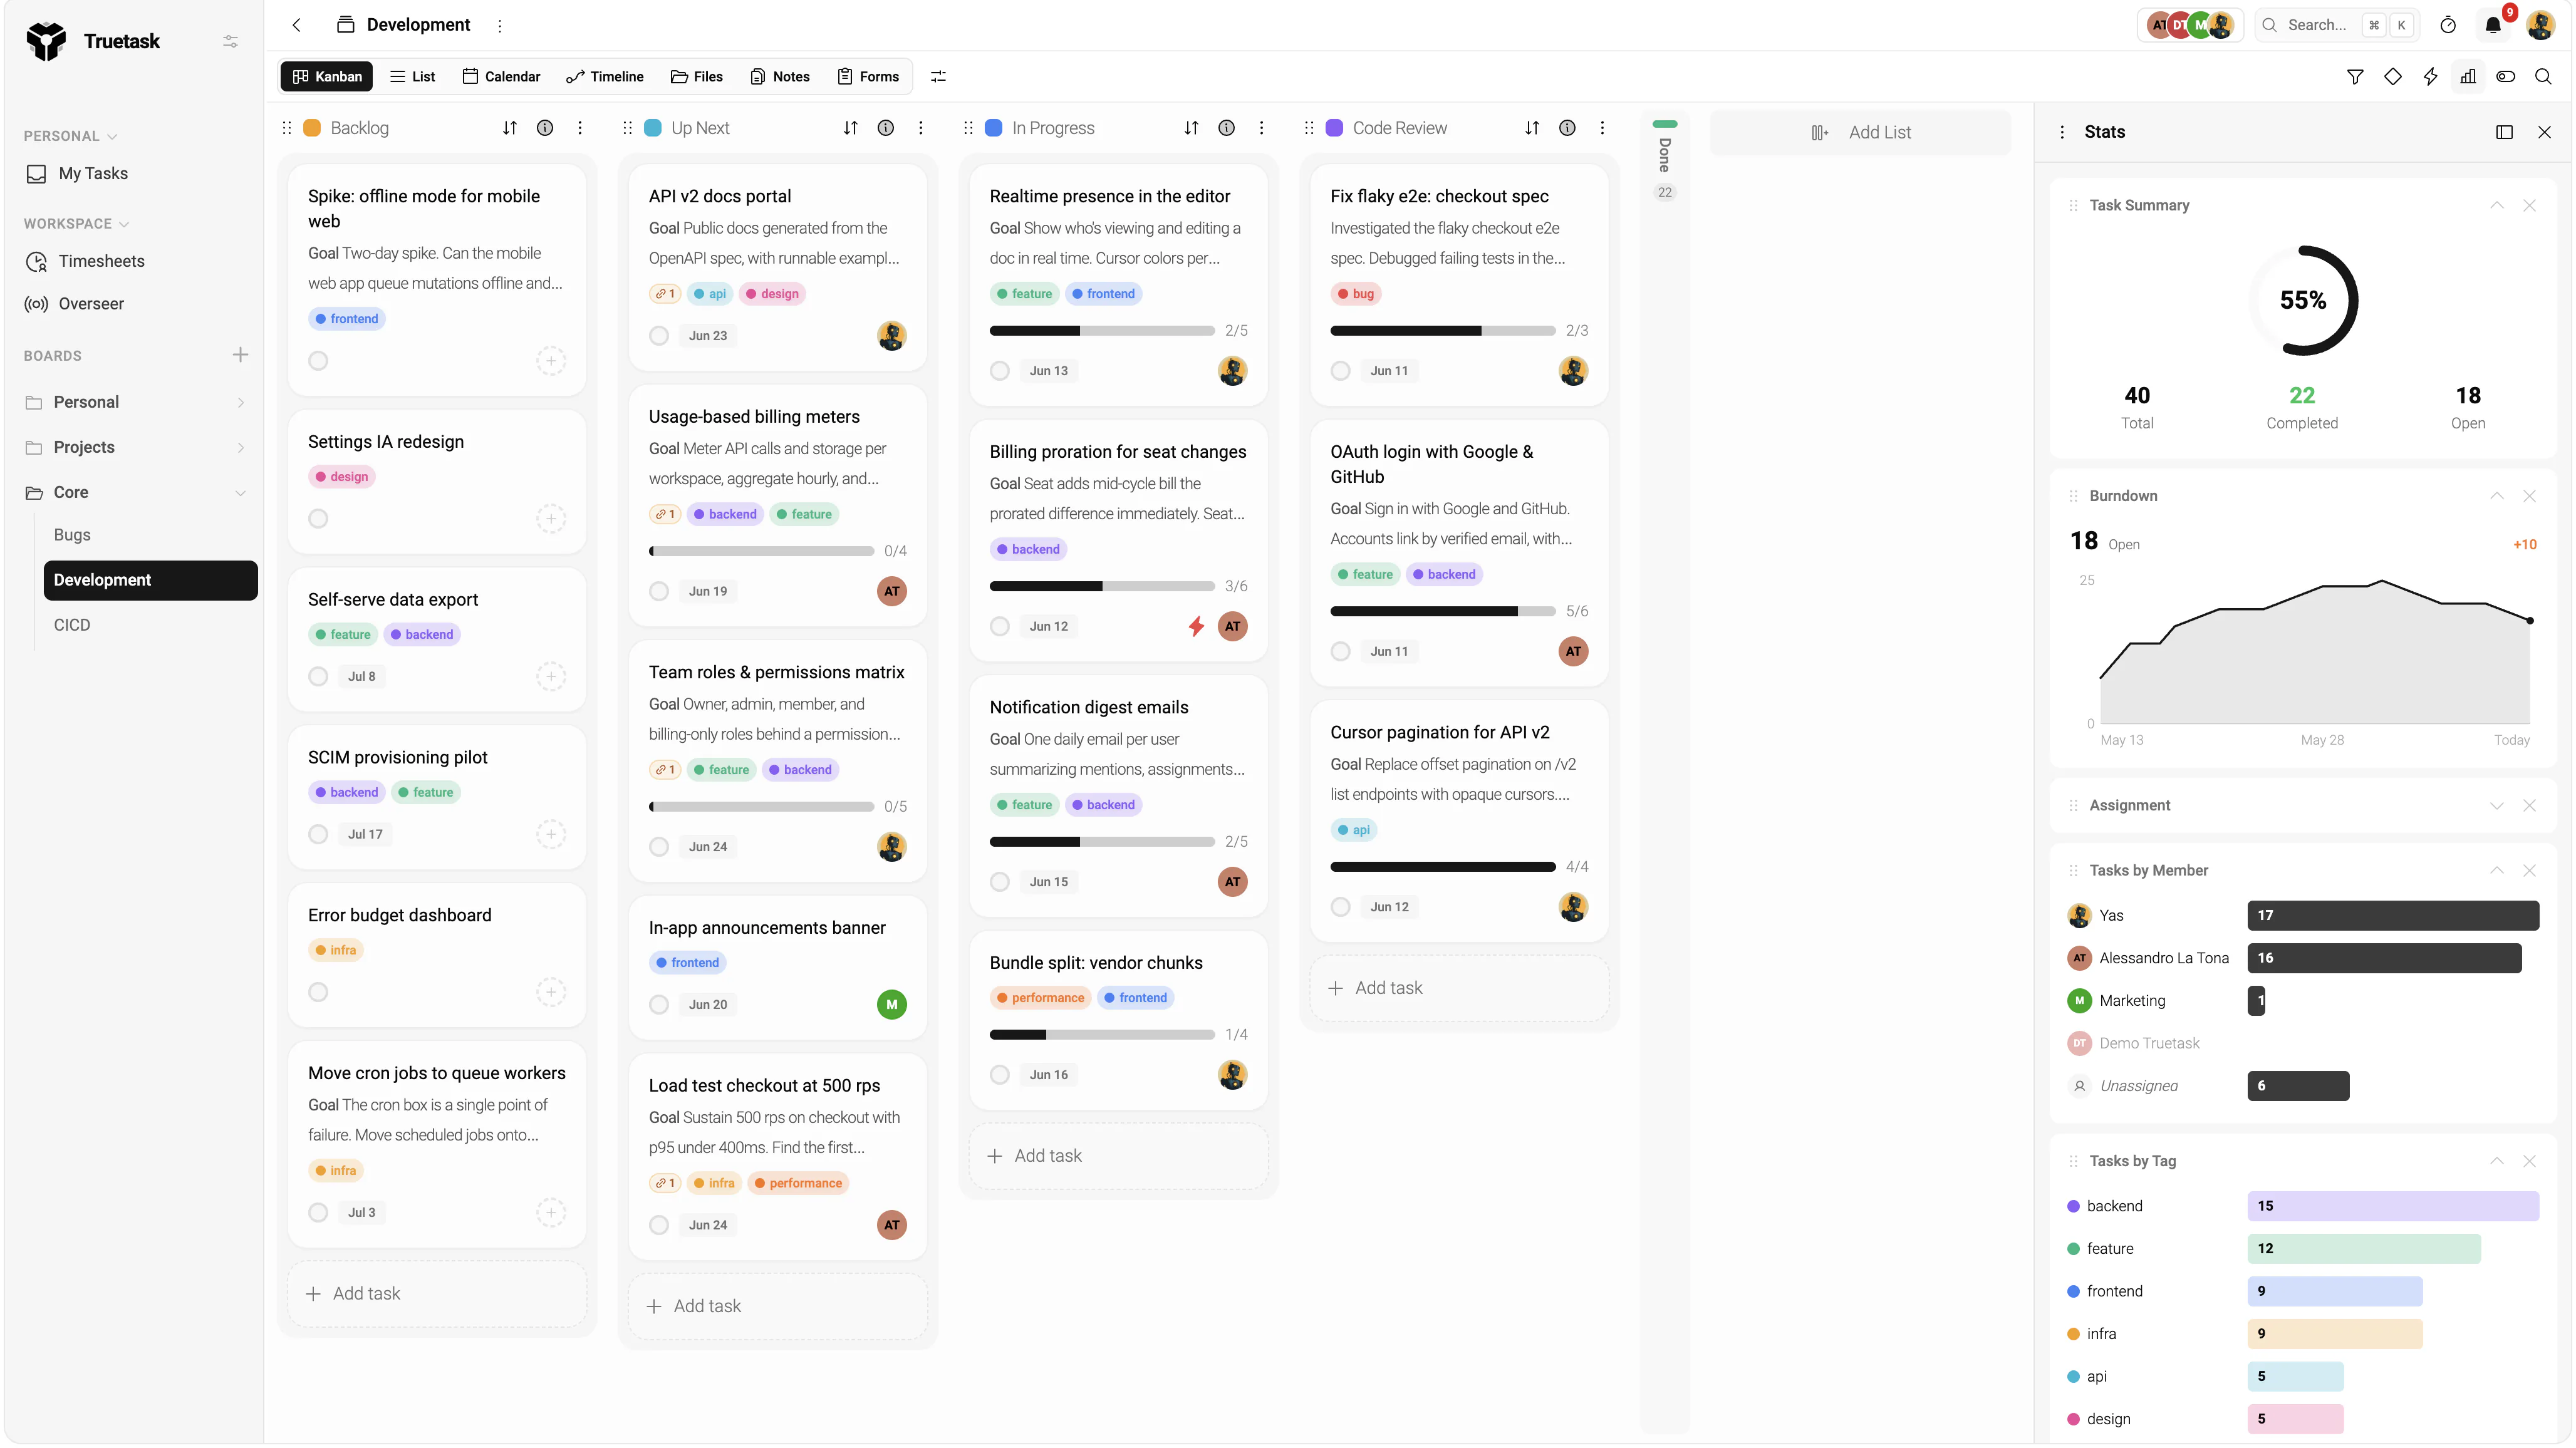Show info for the Up Next list
The height and width of the screenshot is (1448, 2576).
pos(886,128)
